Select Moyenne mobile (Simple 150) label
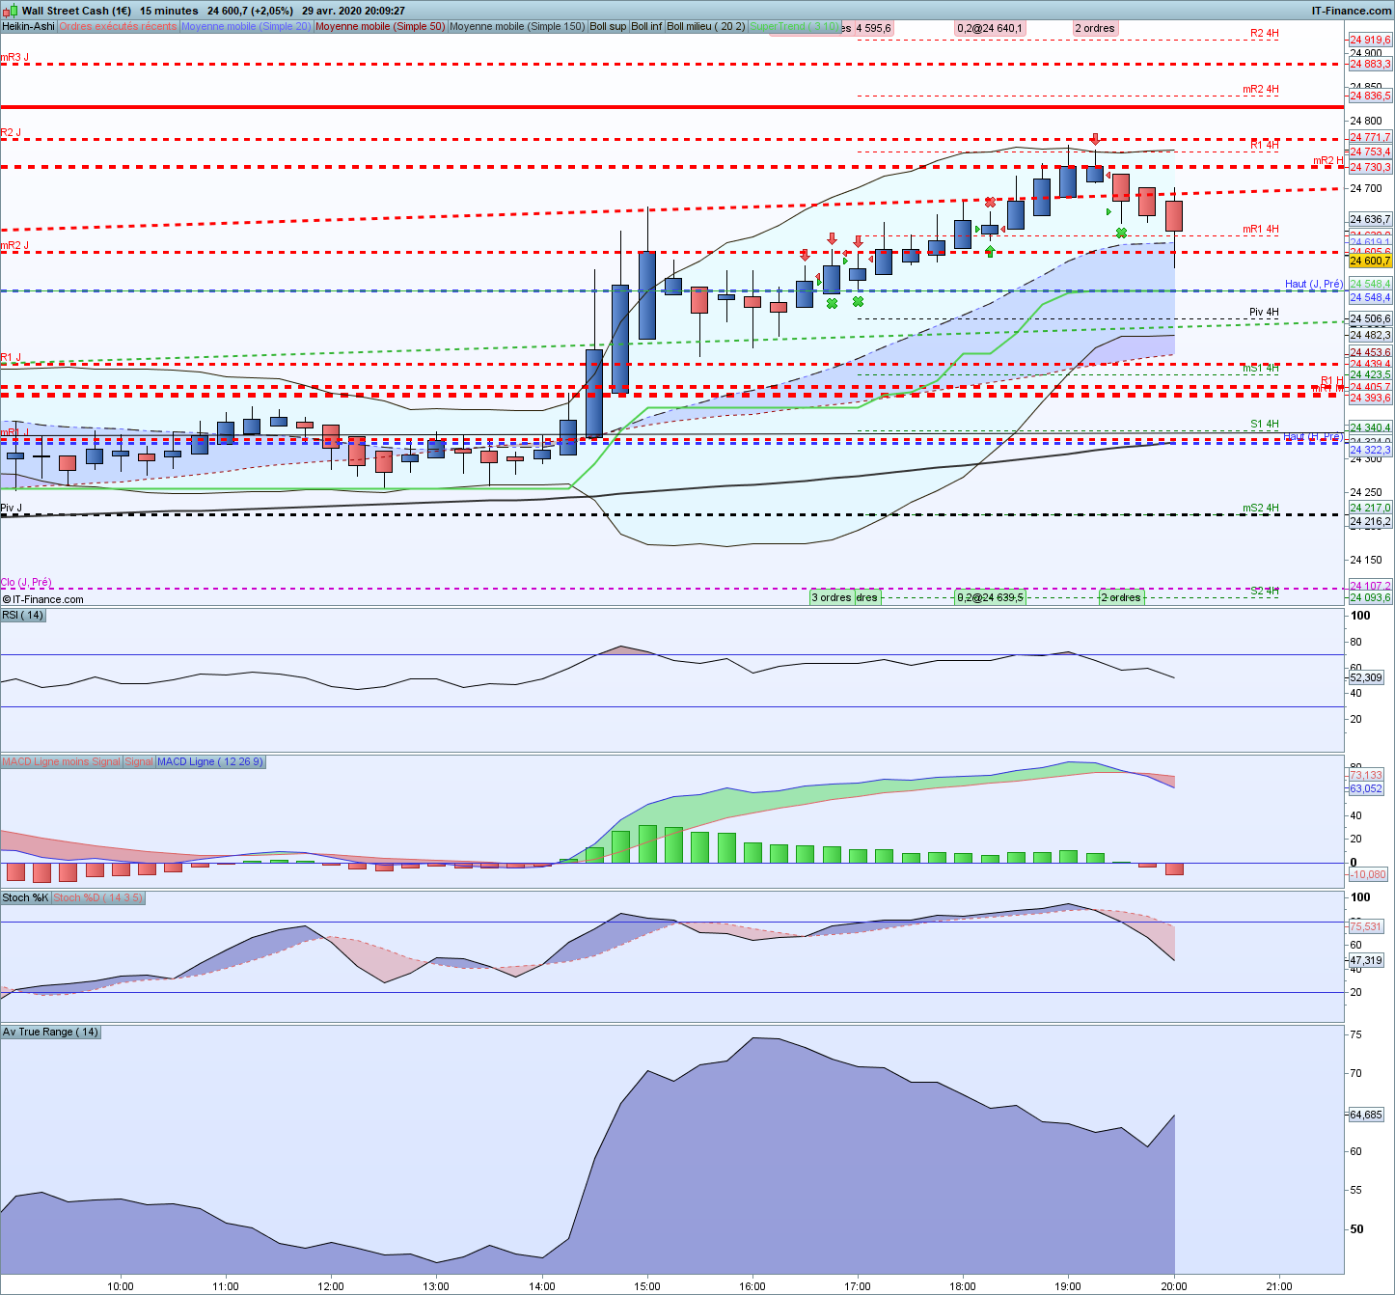Viewport: 1395px width, 1295px height. coord(517,26)
